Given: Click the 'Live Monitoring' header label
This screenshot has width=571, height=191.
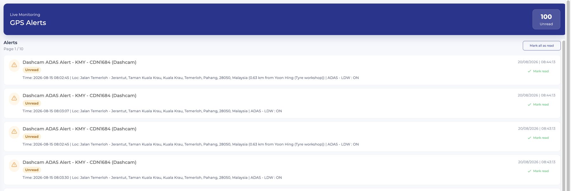Looking at the screenshot, I should 25,15.
